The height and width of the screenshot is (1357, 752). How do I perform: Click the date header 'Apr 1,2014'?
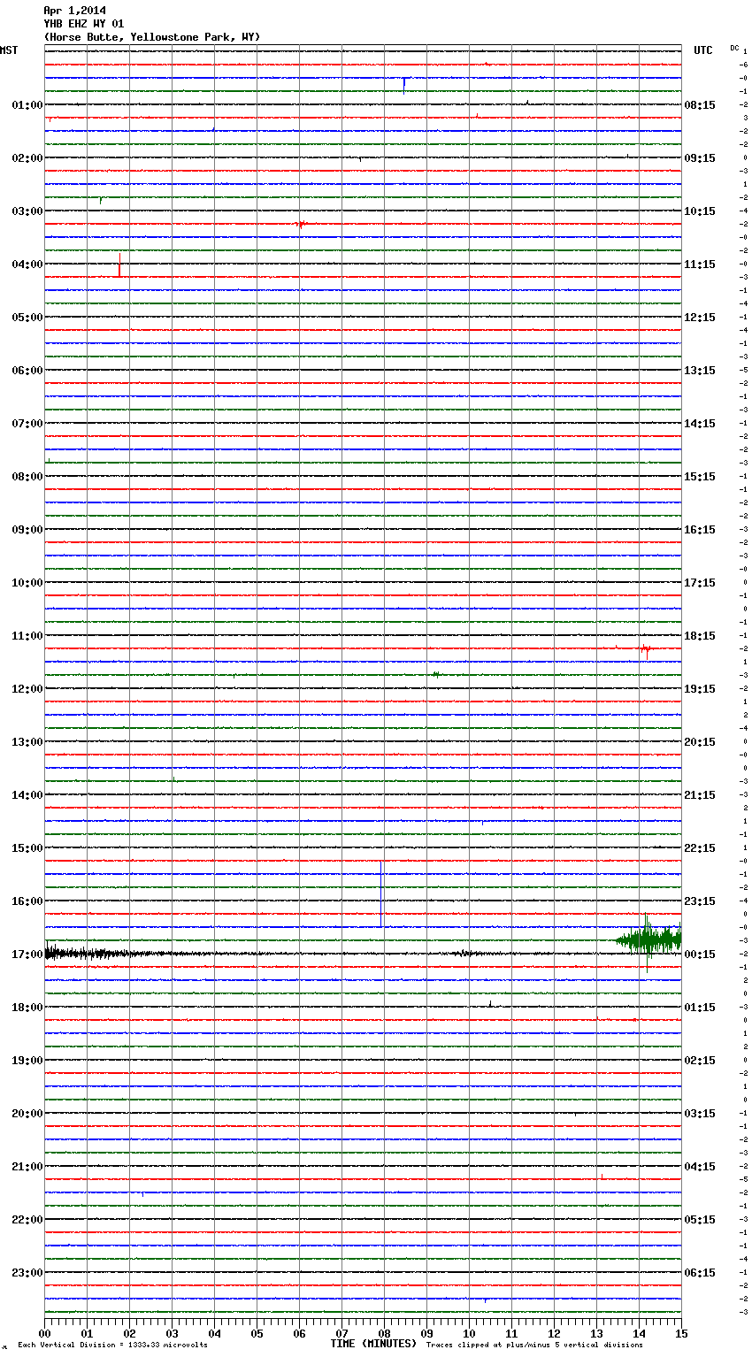(x=74, y=11)
